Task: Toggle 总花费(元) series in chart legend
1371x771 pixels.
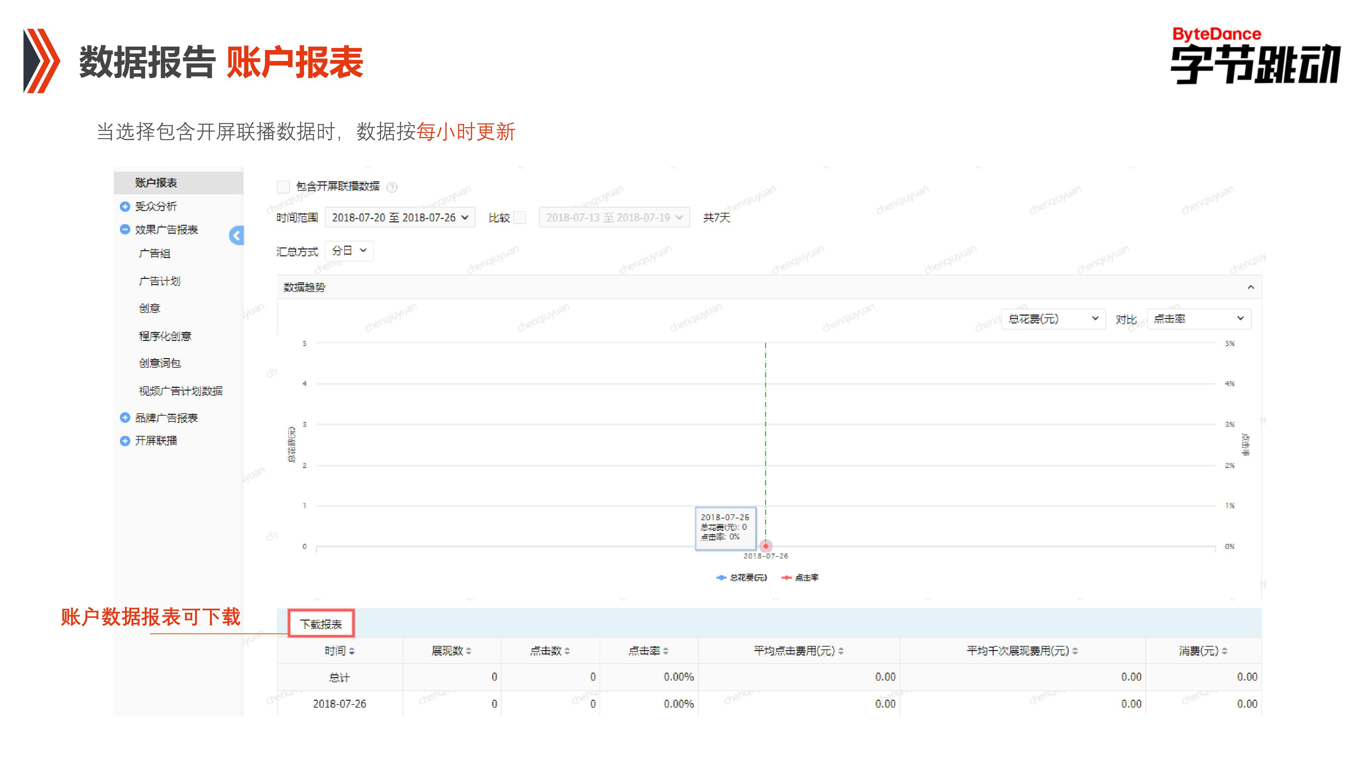Action: 742,577
